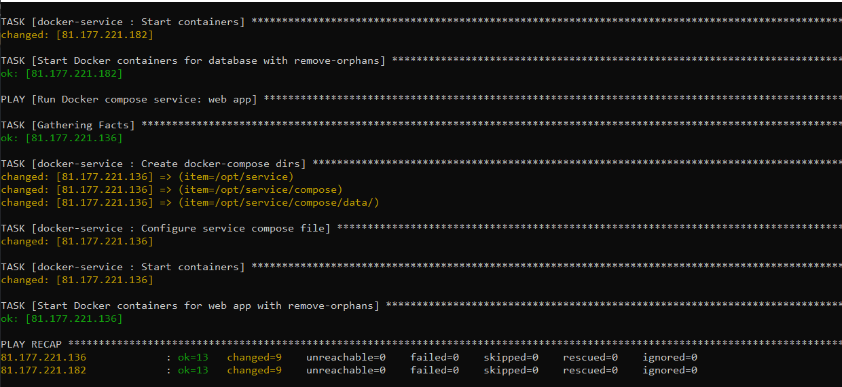The image size is (842, 387).
Task: Click ok=13 on the 81.177.221.182 recap row
Action: 193,370
